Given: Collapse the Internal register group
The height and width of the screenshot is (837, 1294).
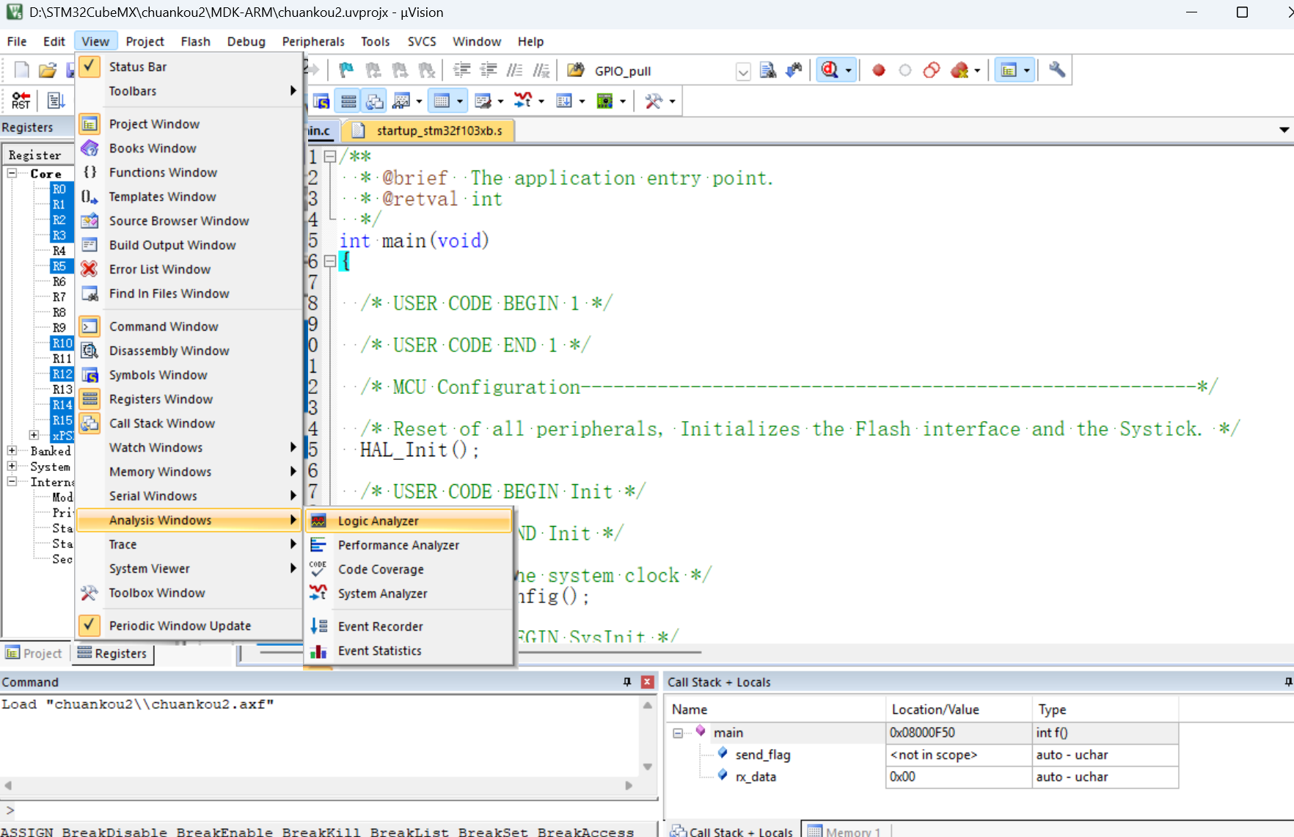Looking at the screenshot, I should point(12,481).
